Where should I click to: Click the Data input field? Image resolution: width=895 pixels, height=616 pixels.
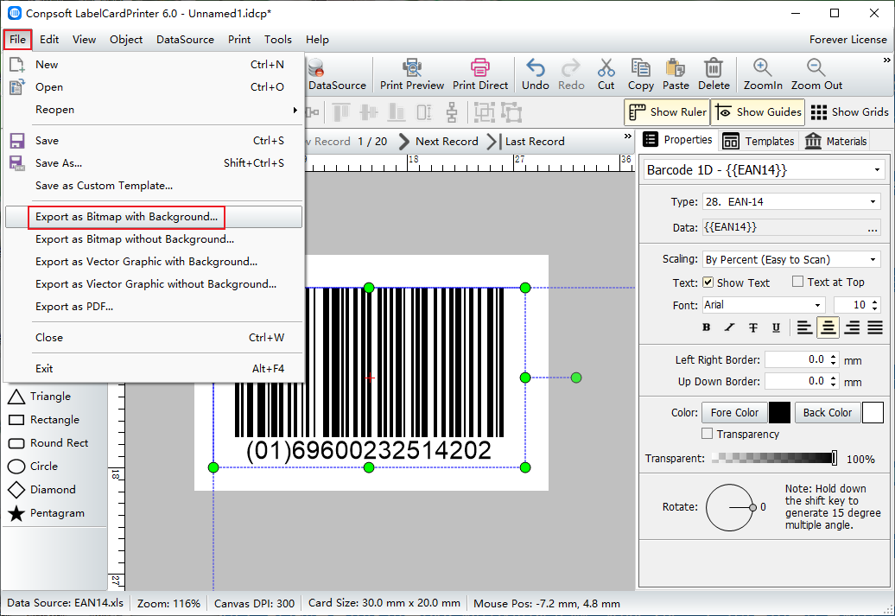pos(791,228)
